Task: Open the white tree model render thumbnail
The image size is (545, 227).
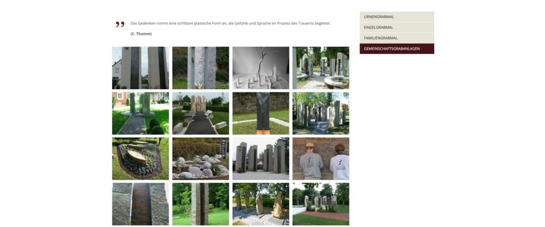Action: pyautogui.click(x=261, y=68)
